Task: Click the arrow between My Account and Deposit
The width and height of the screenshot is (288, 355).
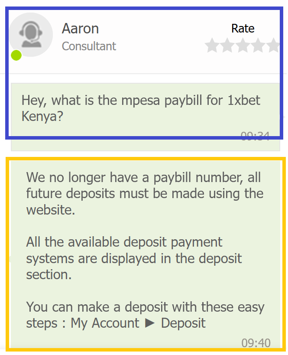Action: pyautogui.click(x=149, y=323)
